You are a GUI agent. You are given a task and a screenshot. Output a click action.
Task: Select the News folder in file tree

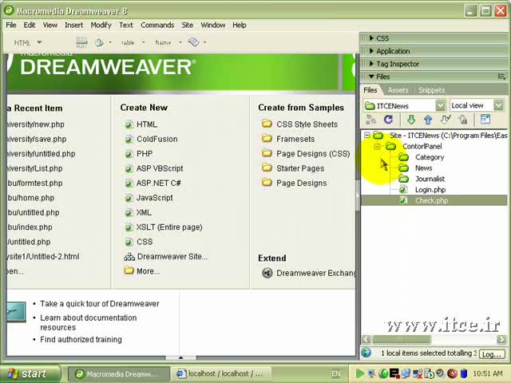pyautogui.click(x=424, y=168)
